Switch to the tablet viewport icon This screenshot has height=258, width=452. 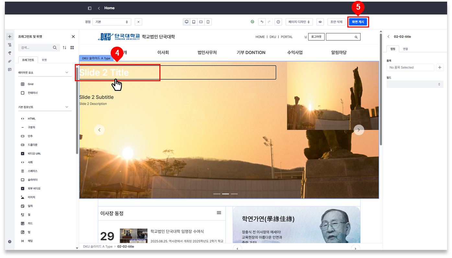[x=194, y=22]
